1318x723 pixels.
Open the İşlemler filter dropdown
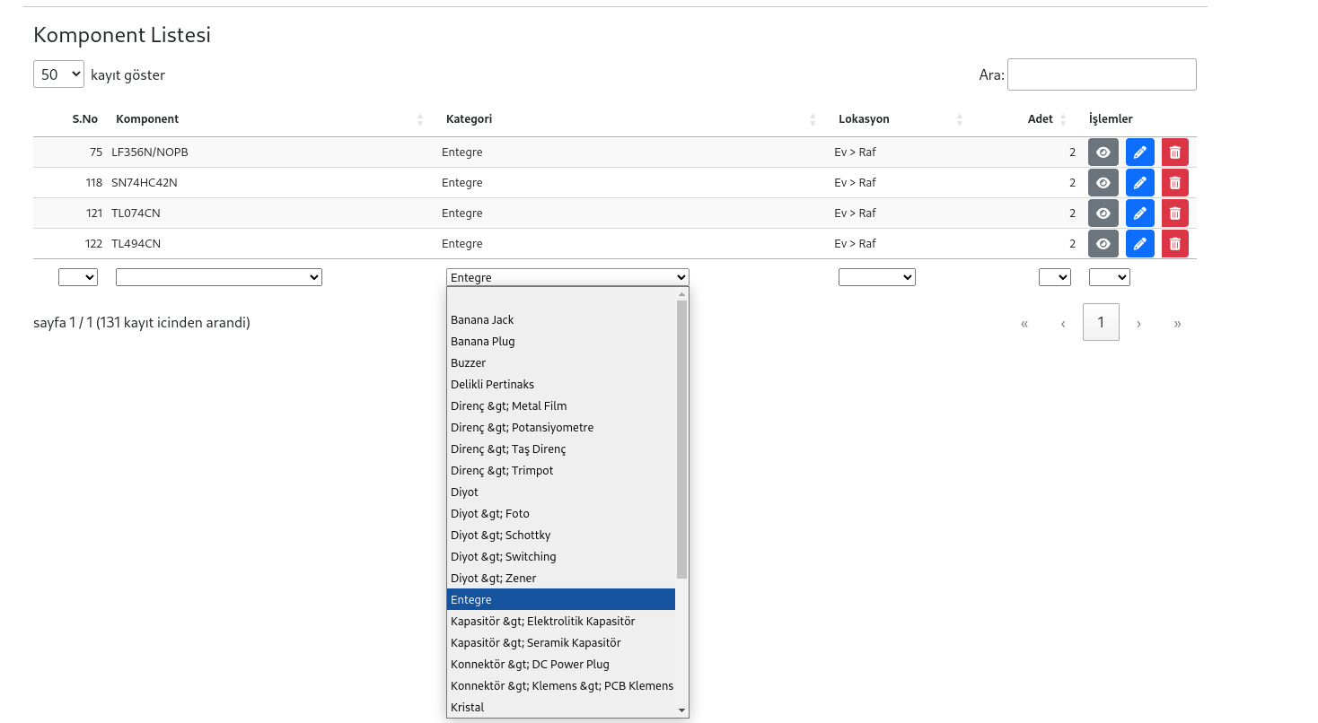pos(1110,277)
